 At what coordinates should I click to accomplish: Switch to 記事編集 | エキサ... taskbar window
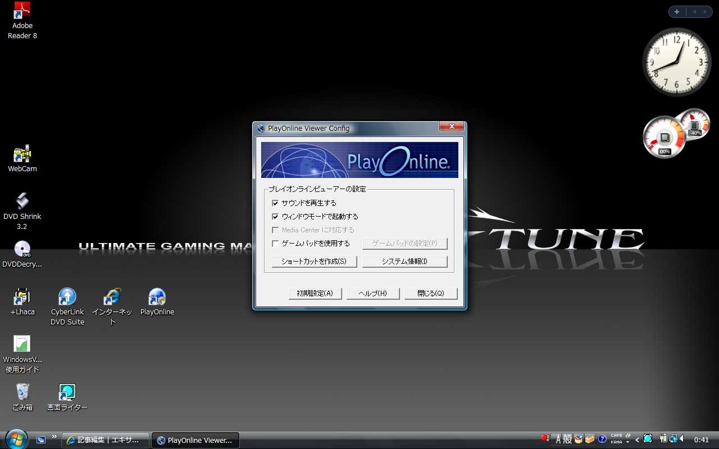click(106, 440)
